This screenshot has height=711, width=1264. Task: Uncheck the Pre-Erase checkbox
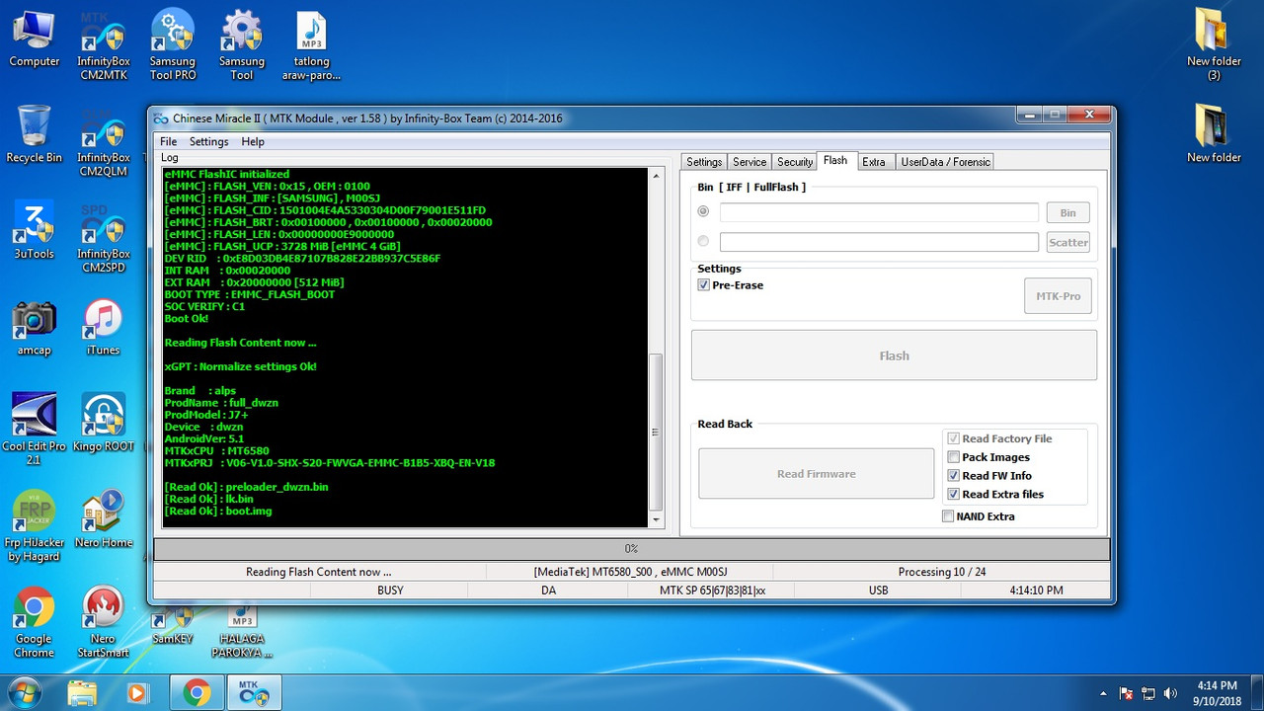point(704,285)
